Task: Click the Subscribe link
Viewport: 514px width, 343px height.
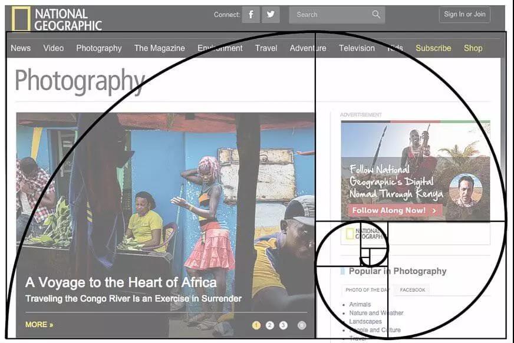Action: coord(433,48)
